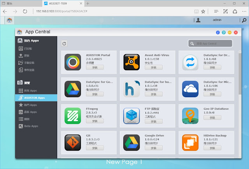Click the Google Drive app icon
The height and width of the screenshot is (169, 249).
tap(132, 142)
